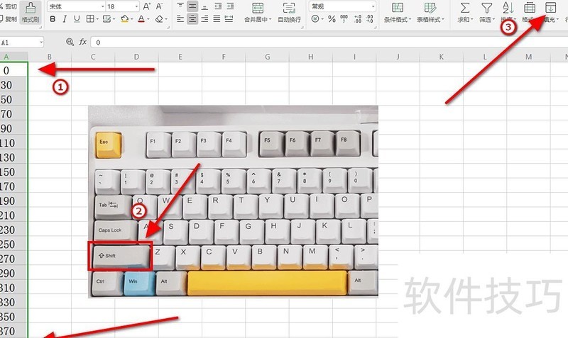Screen dimensions: 568x338
Task: Click cell containing 110 in column A
Action: coord(13,143)
